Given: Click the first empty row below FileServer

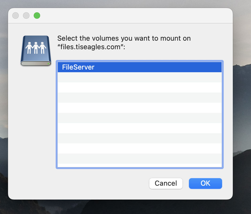Looking at the screenshot, I should [x=139, y=77].
